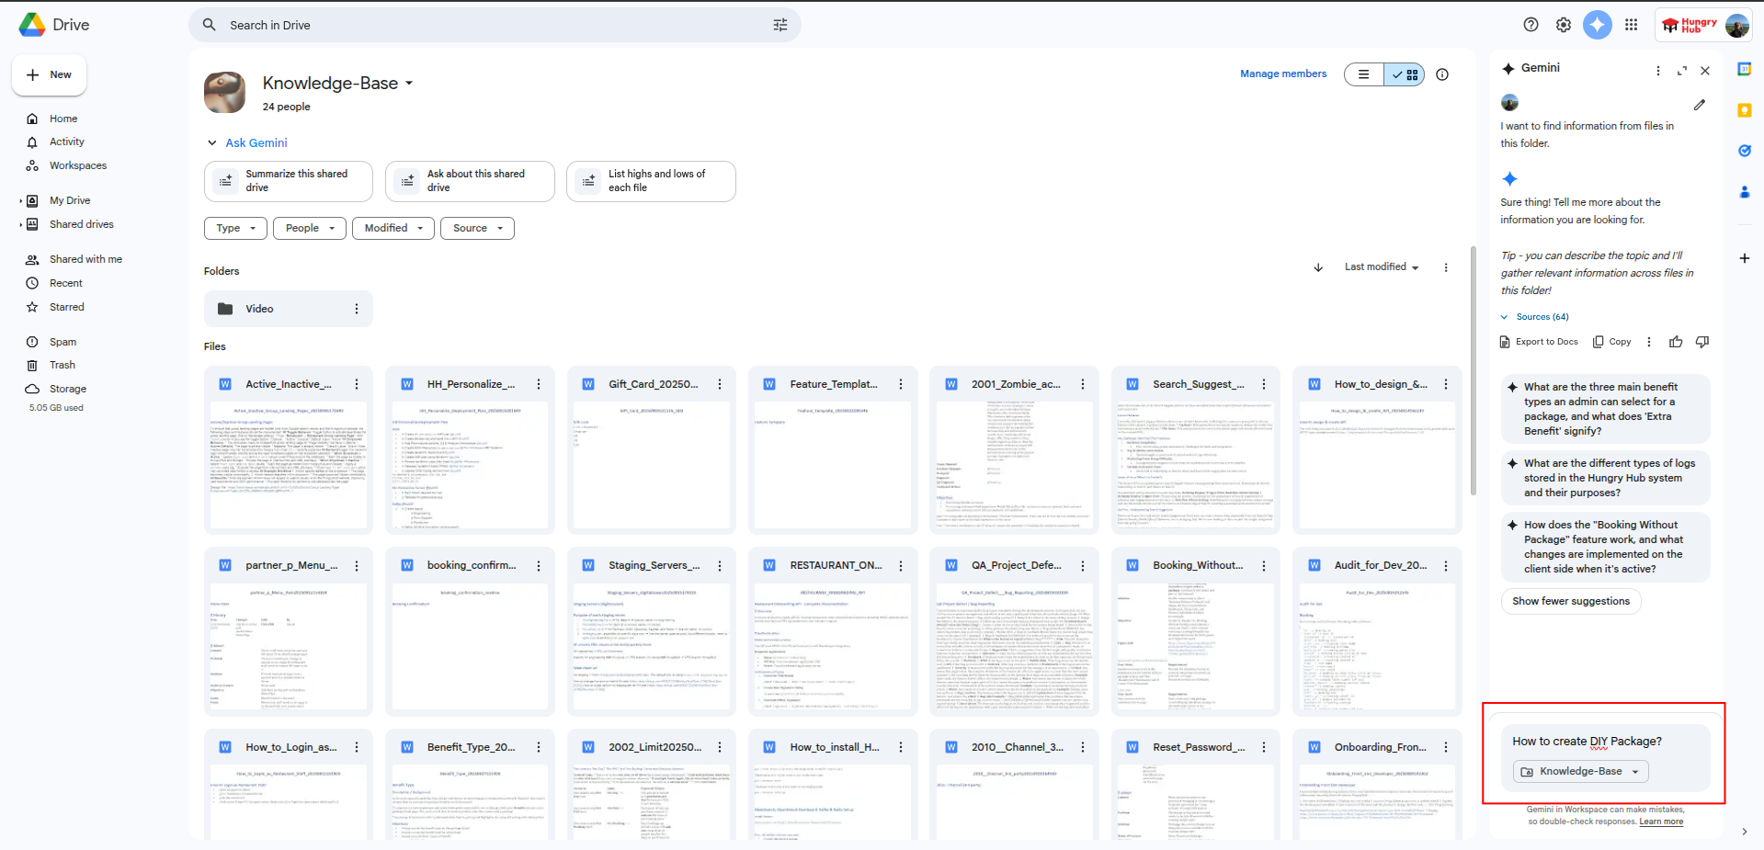Open Last modified sort dropdown
Screen dimensions: 1764x850
click(1381, 267)
